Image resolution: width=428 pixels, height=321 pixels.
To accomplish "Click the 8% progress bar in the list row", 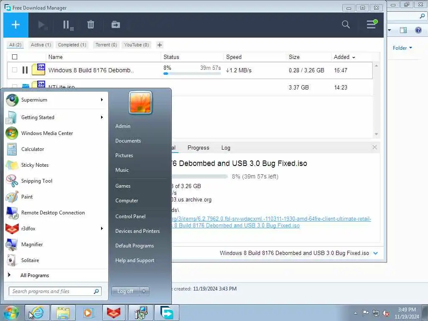I will pos(192,74).
